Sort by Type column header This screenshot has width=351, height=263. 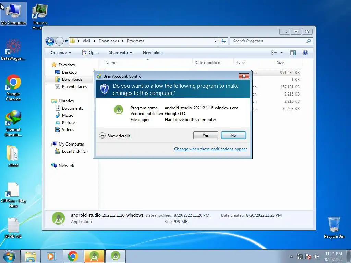coord(254,63)
